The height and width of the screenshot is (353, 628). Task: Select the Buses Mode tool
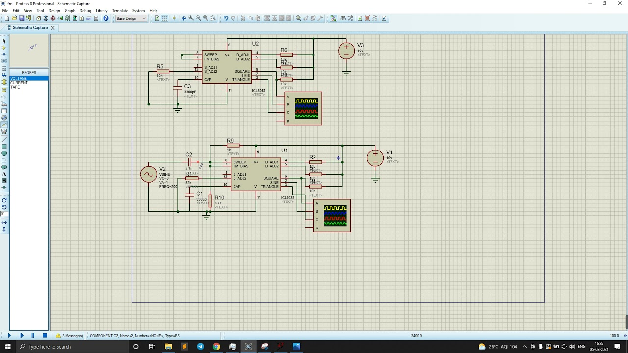tap(4, 75)
